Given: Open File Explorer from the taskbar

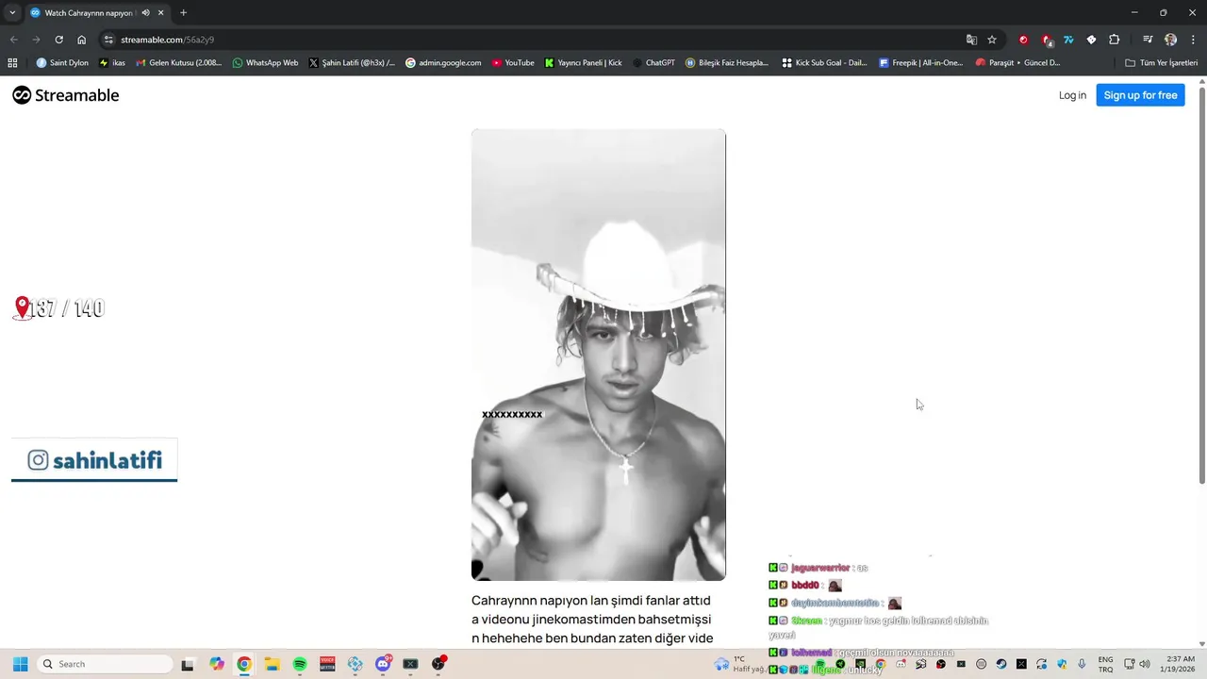Looking at the screenshot, I should pyautogui.click(x=272, y=664).
